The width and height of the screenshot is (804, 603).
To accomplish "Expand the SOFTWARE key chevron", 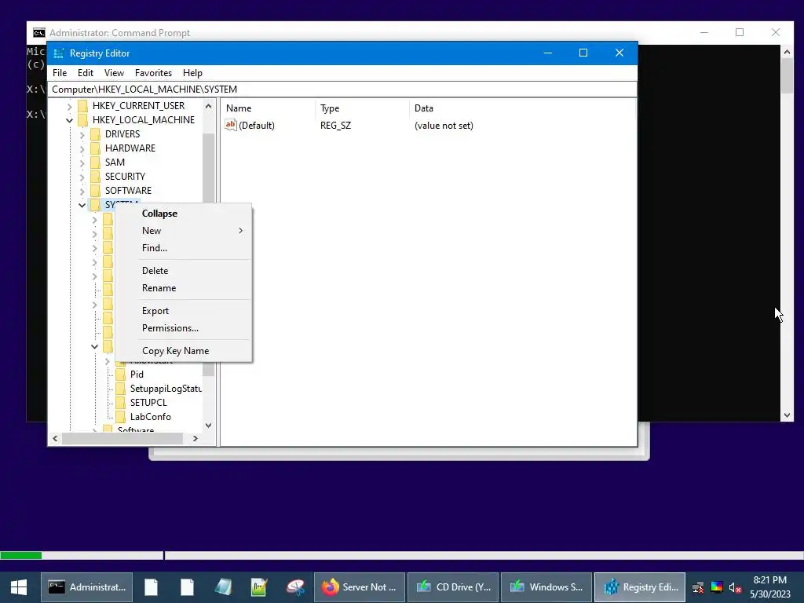I will tap(82, 192).
